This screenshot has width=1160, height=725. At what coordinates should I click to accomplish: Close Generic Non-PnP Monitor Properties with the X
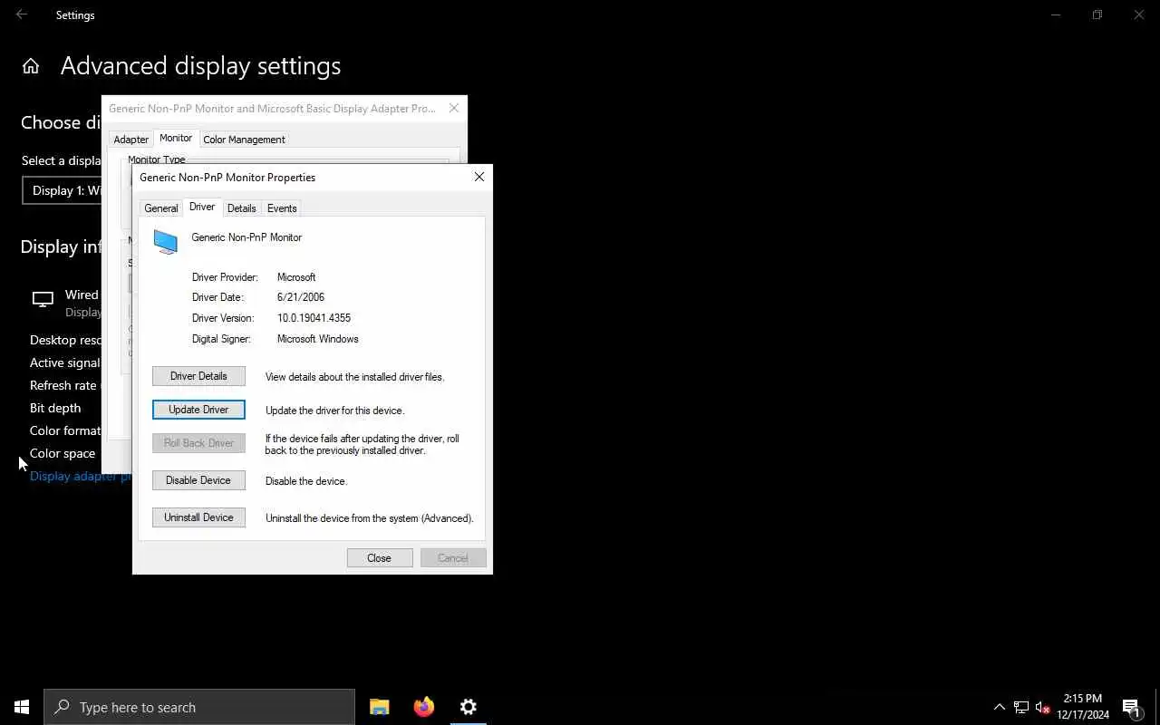[479, 177]
